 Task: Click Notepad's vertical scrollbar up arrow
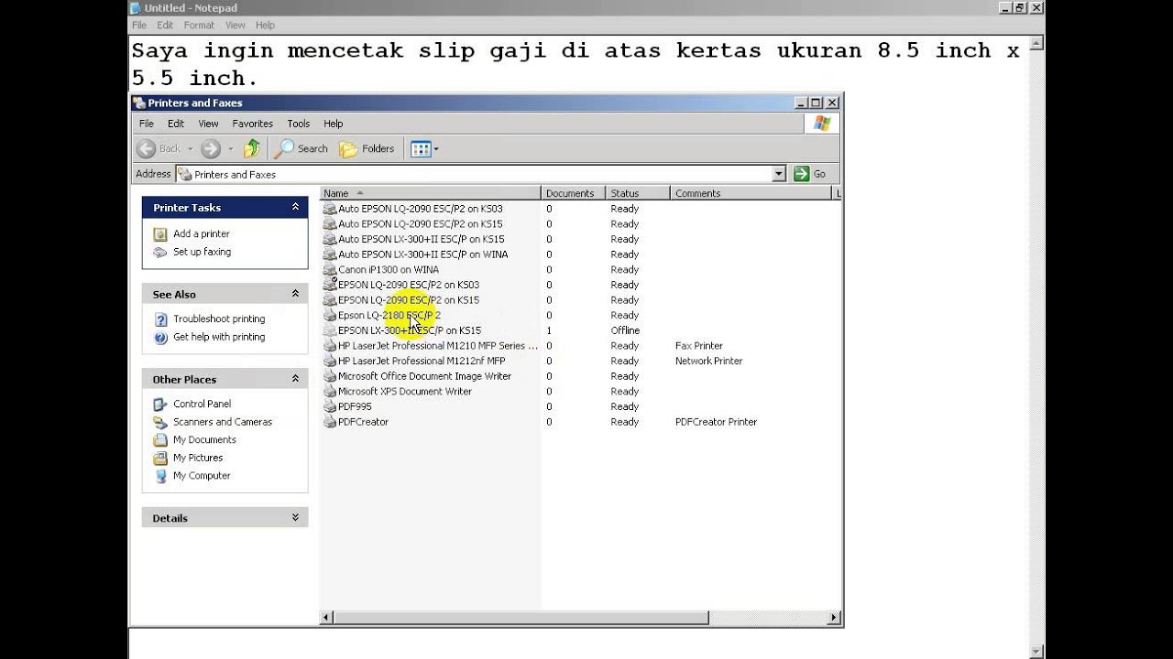point(1036,41)
